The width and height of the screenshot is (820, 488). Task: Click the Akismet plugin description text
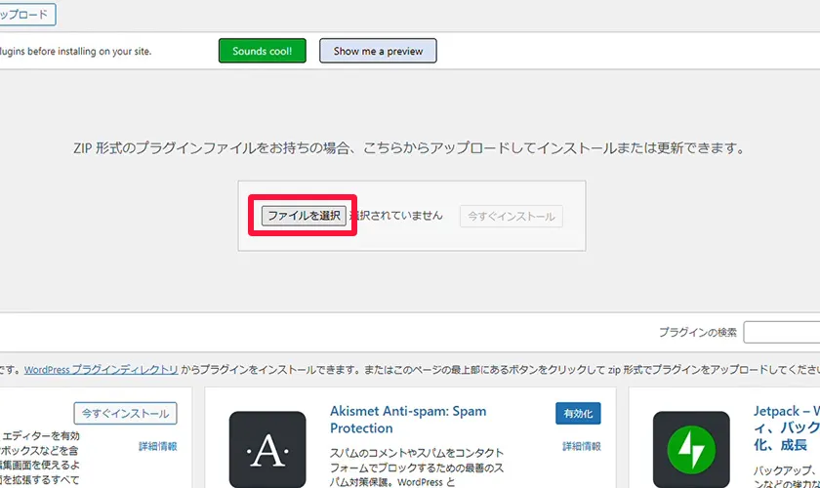[x=430, y=467]
